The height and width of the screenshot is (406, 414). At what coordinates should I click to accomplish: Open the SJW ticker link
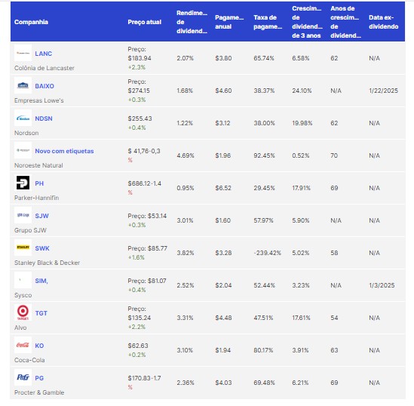[41, 216]
